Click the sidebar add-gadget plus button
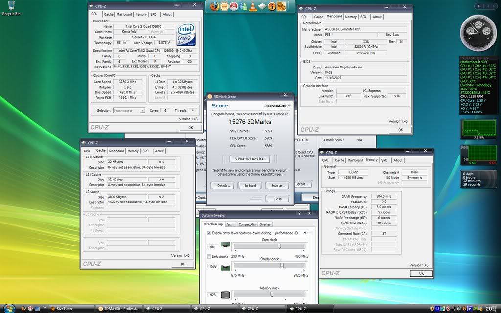The width and height of the screenshot is (501, 313). pos(478,6)
